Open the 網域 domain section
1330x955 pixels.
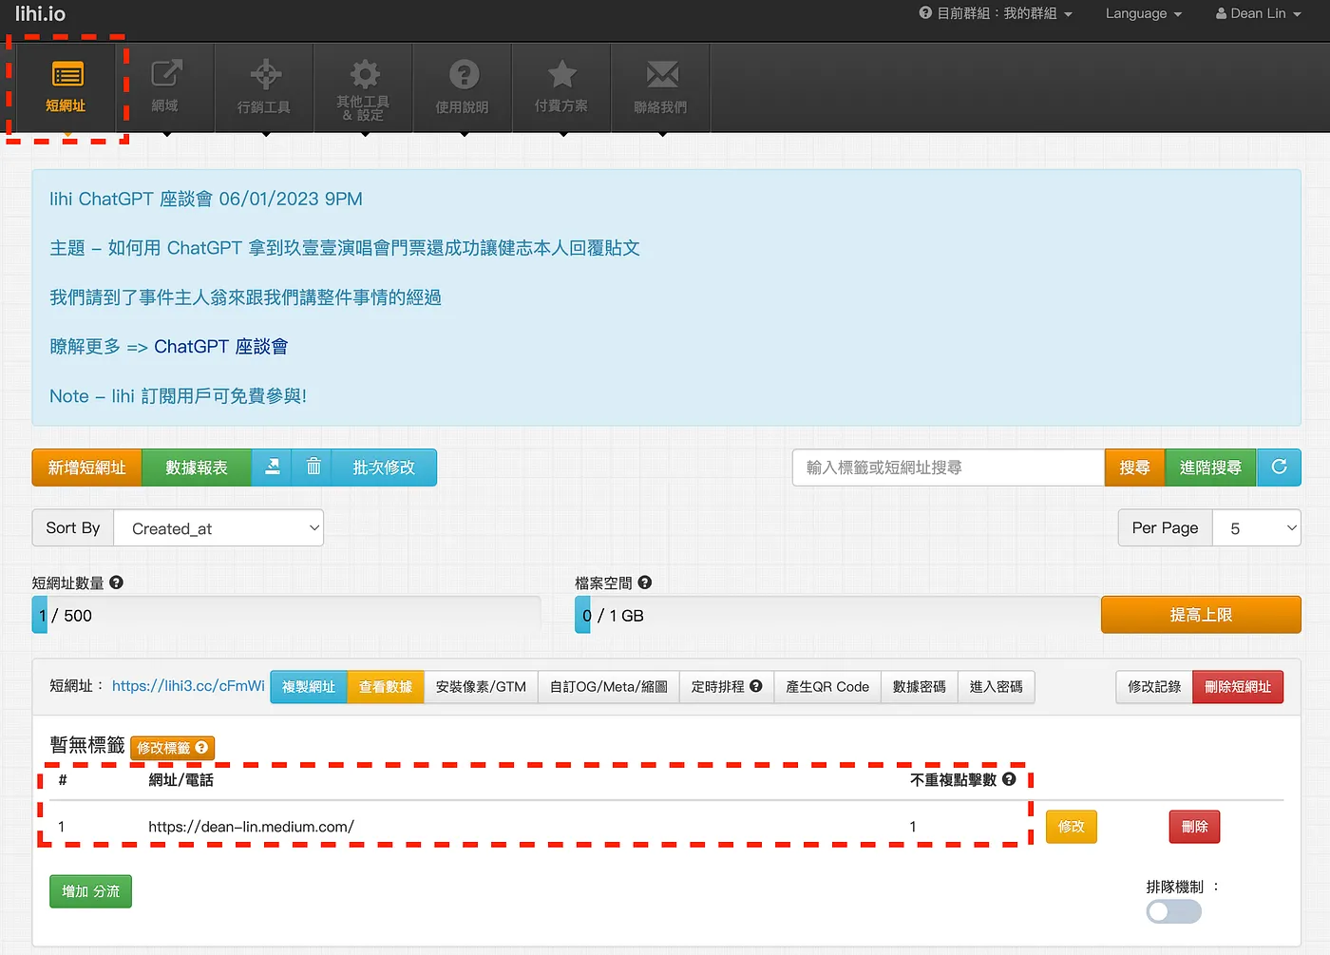coord(165,87)
